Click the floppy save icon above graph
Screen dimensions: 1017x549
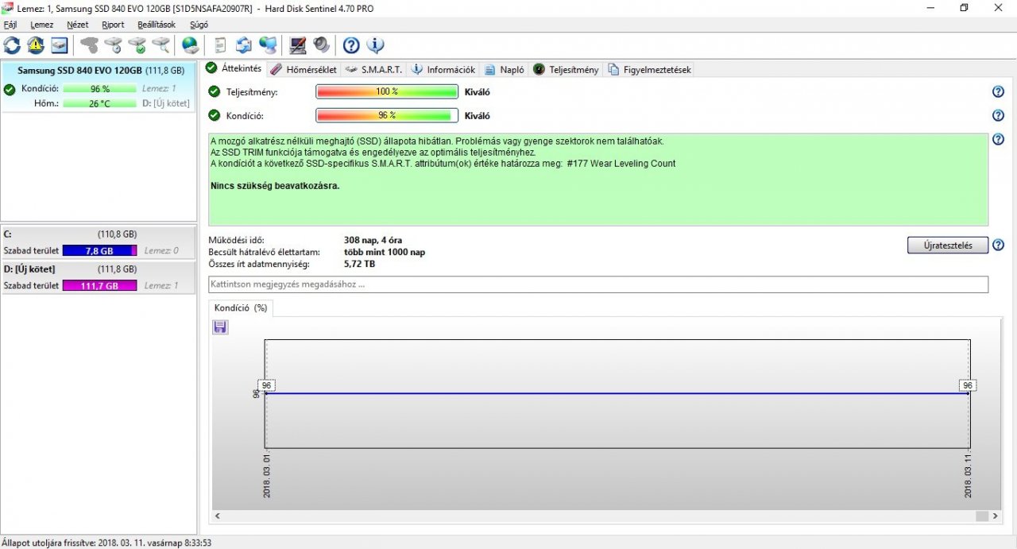click(220, 327)
